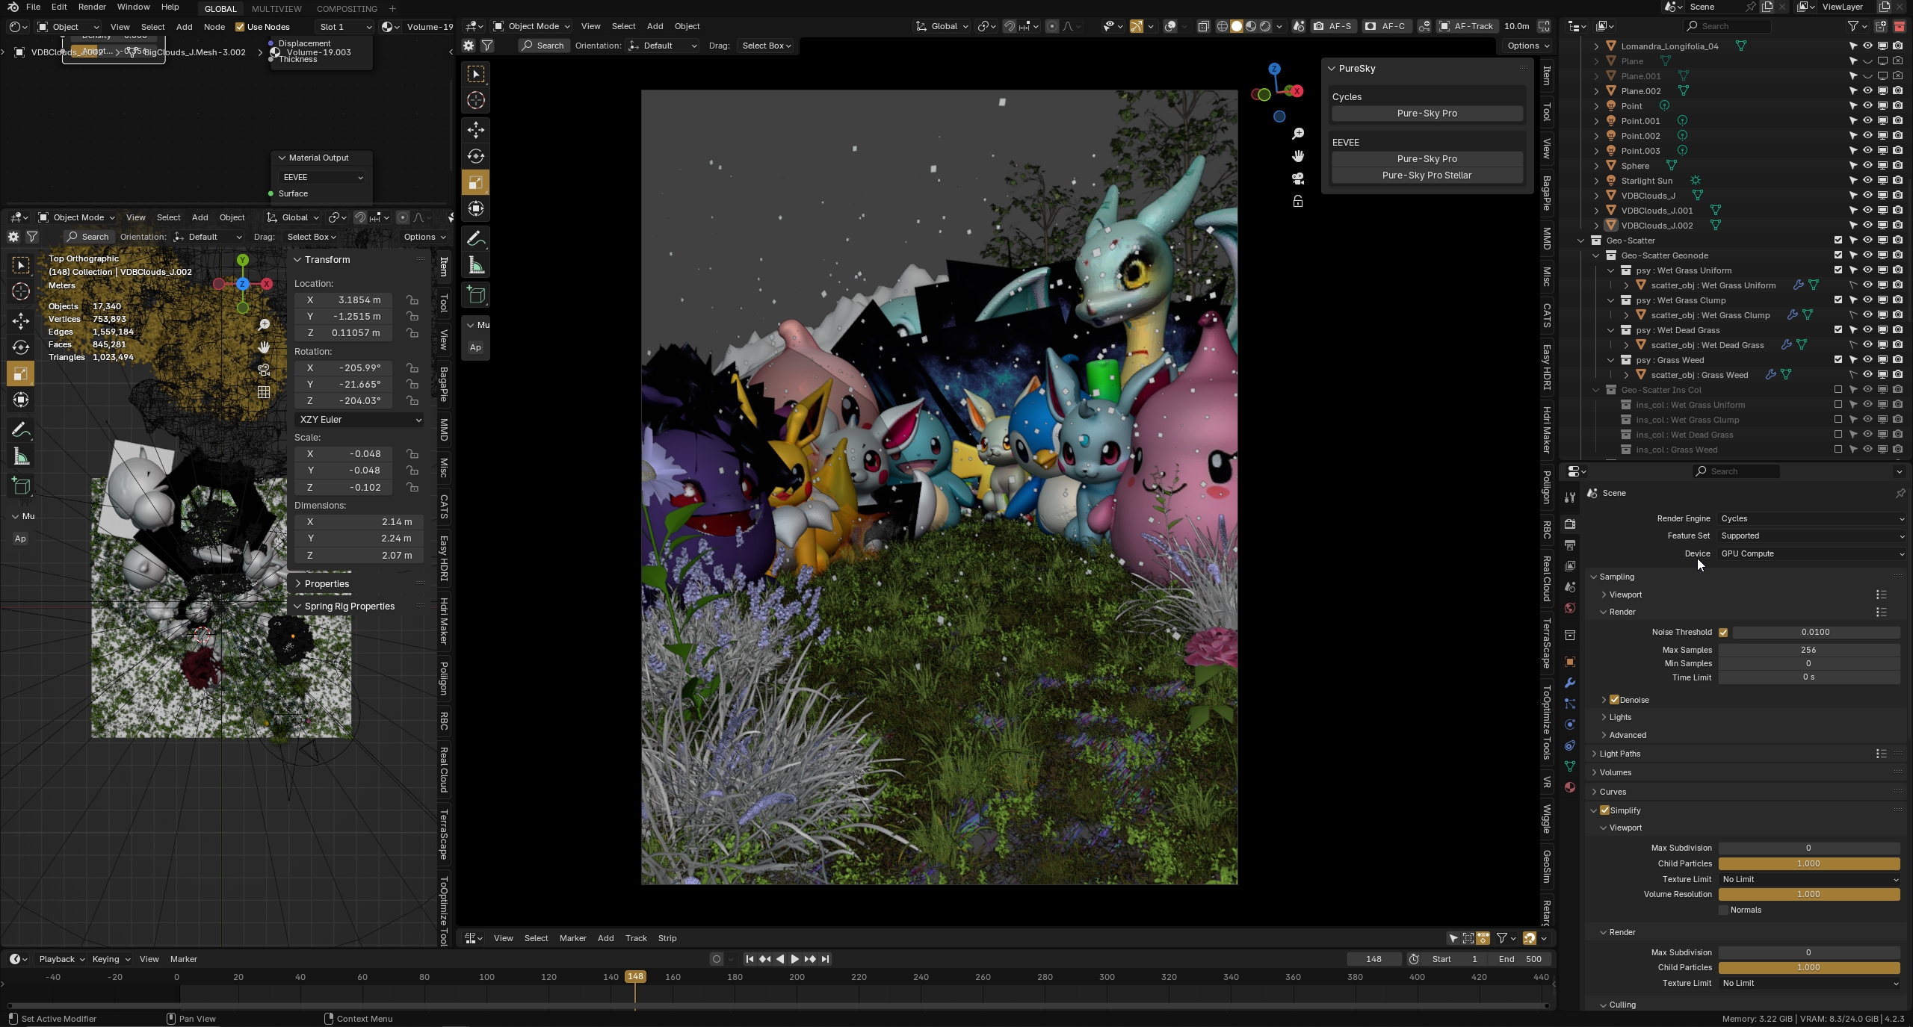This screenshot has height=1027, width=1913.
Task: Open the Output properties tab icon
Action: (1570, 545)
